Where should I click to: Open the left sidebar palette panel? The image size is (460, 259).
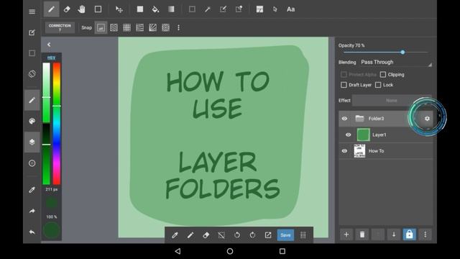point(32,121)
